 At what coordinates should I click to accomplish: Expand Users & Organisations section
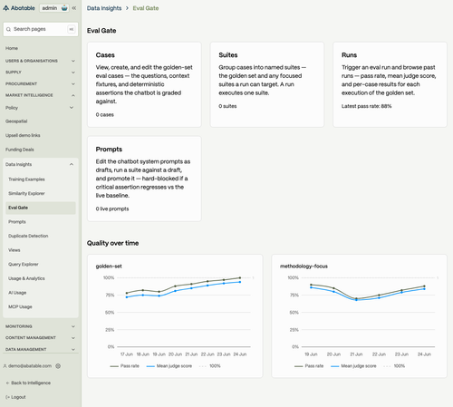pyautogui.click(x=41, y=61)
